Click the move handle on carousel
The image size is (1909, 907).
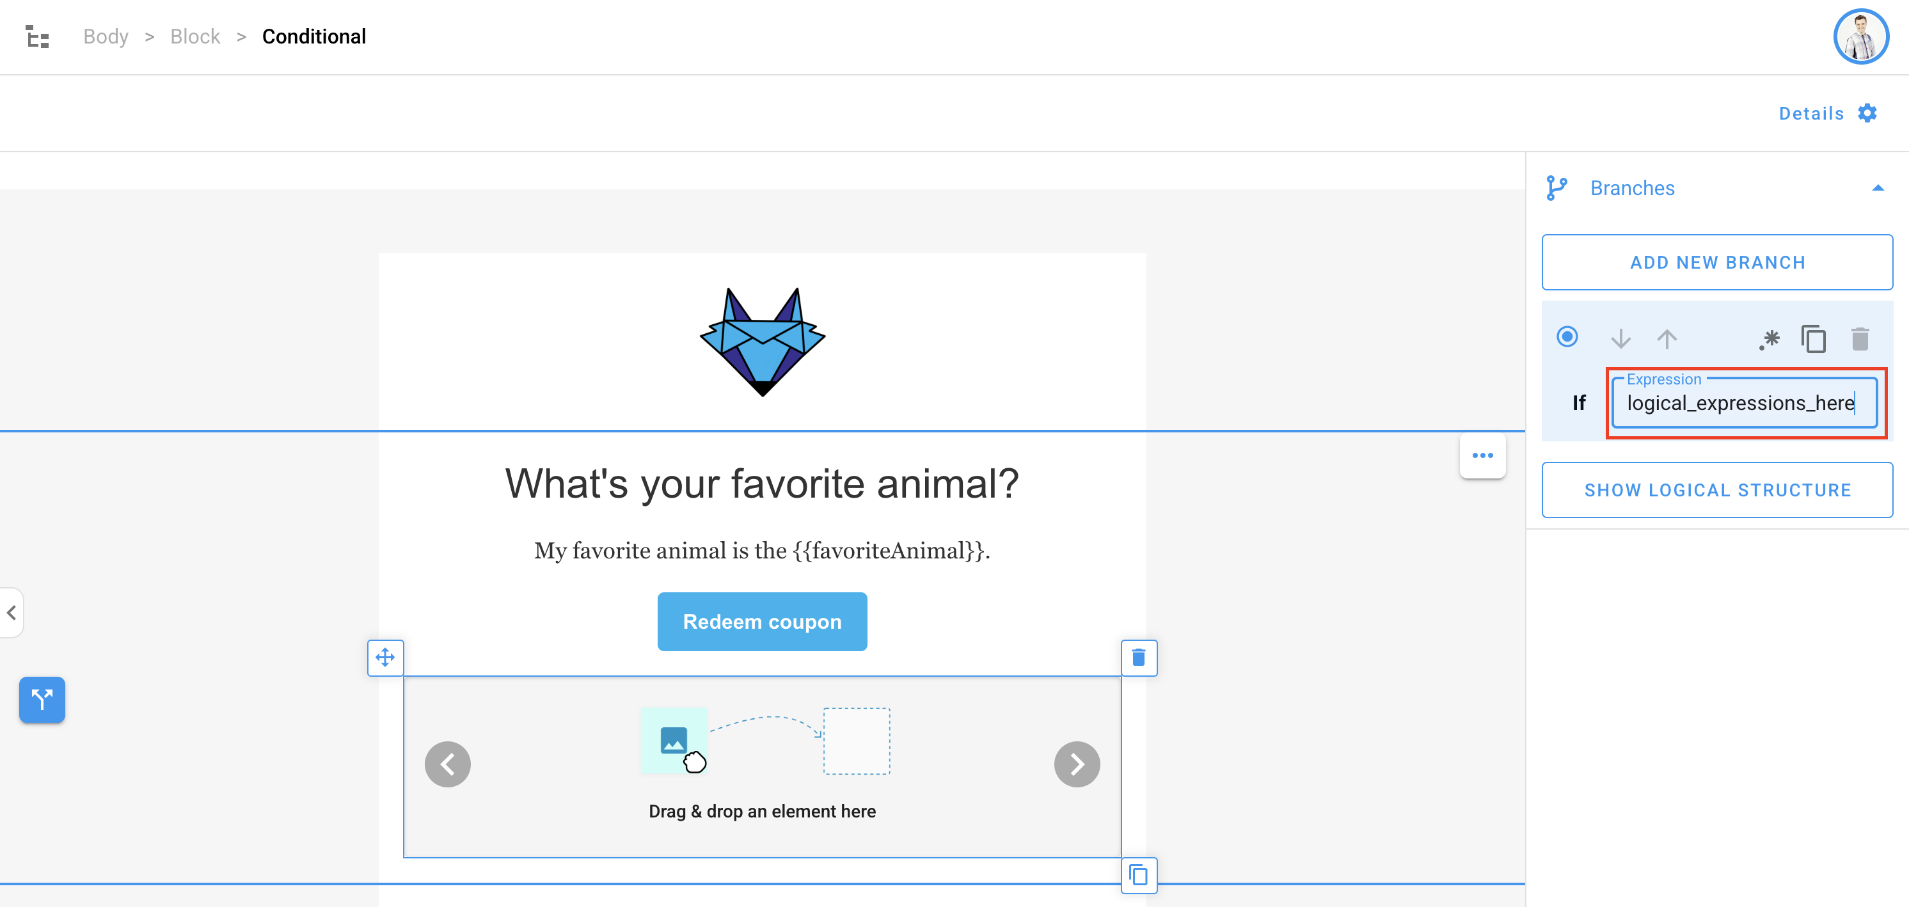[385, 658]
